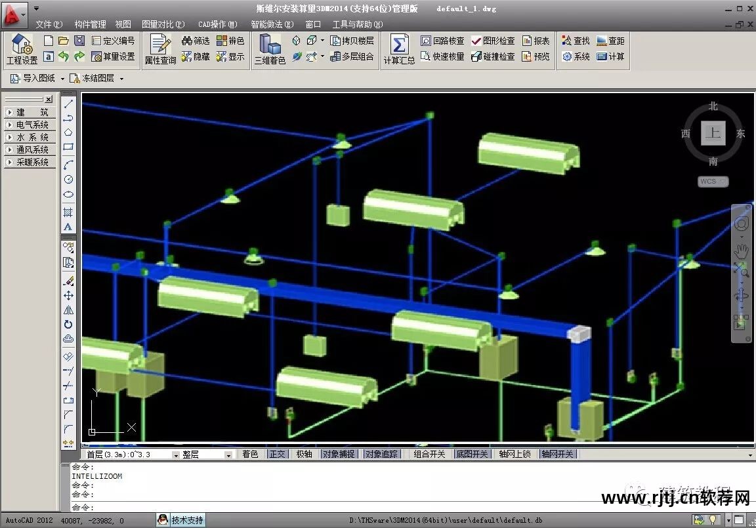
Task: Open 导入图纸 dropdown arrow
Action: point(62,79)
